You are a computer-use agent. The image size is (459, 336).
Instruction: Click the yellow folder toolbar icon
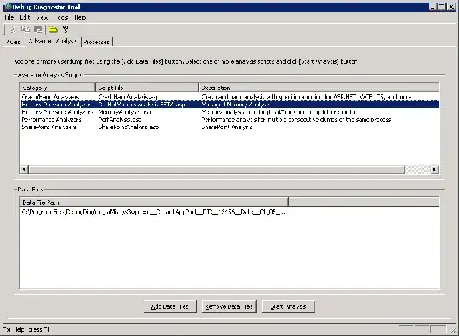click(x=53, y=29)
